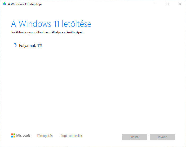
Task: Click the heading "A Windows 11 letöltése"
Action: [51, 24]
